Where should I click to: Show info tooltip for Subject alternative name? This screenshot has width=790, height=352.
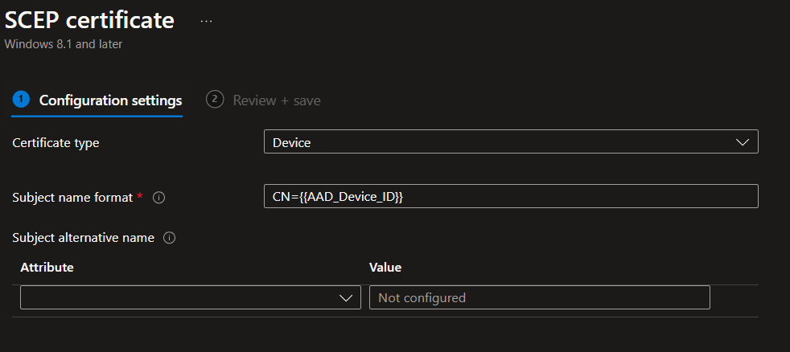click(x=169, y=238)
